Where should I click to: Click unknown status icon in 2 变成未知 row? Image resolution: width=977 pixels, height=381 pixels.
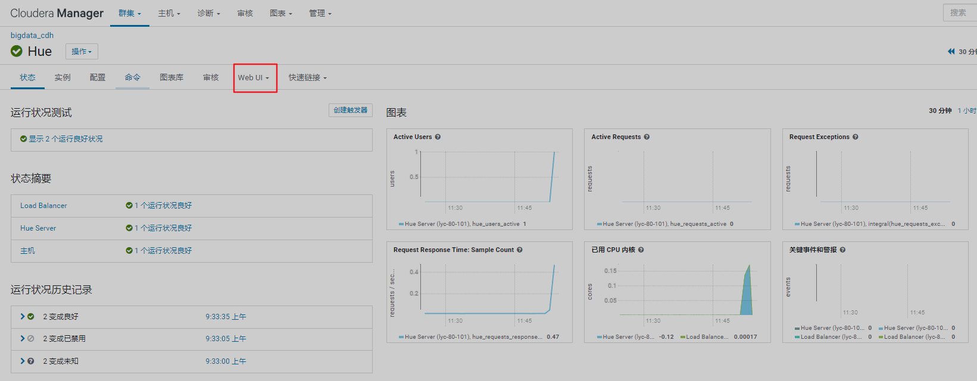(31, 361)
